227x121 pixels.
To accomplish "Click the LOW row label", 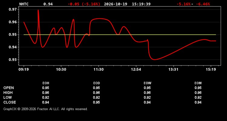I will [x=8, y=97].
